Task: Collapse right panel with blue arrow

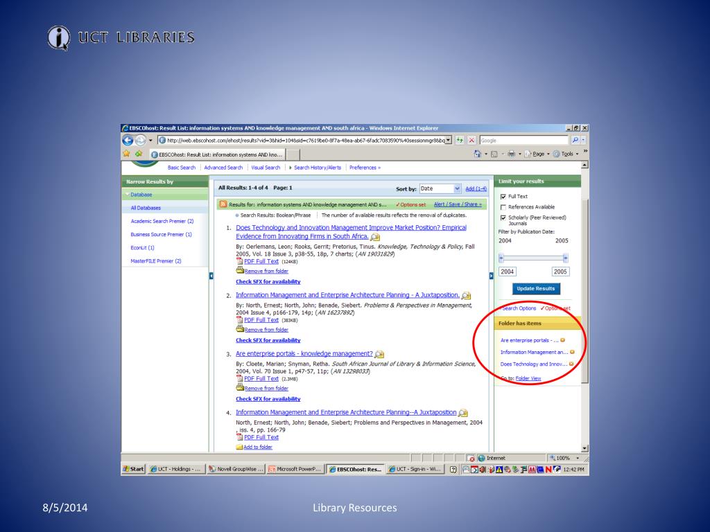Action: pyautogui.click(x=492, y=276)
